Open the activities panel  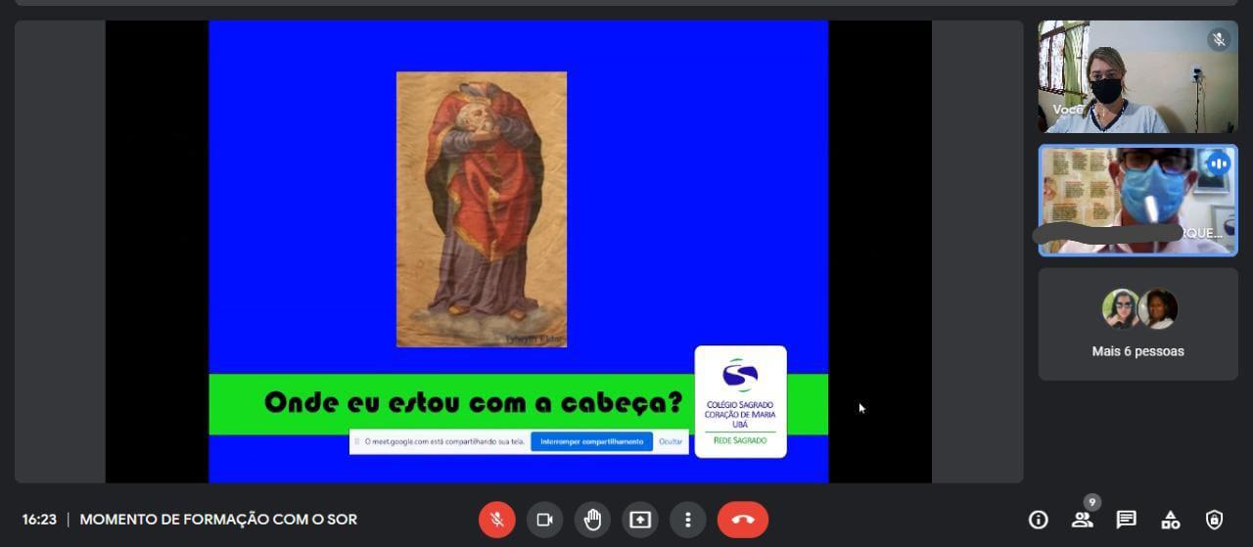click(x=1171, y=520)
